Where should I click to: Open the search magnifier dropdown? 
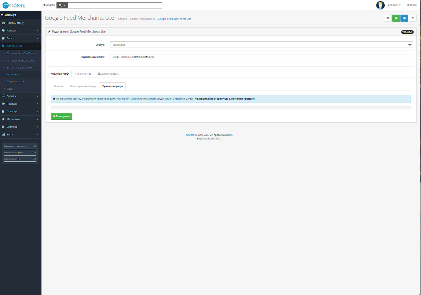pos(62,5)
